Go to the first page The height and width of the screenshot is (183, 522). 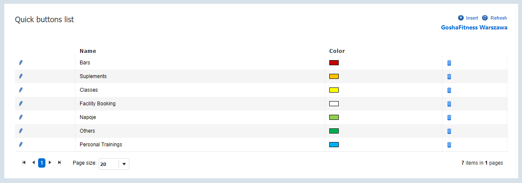click(24, 163)
